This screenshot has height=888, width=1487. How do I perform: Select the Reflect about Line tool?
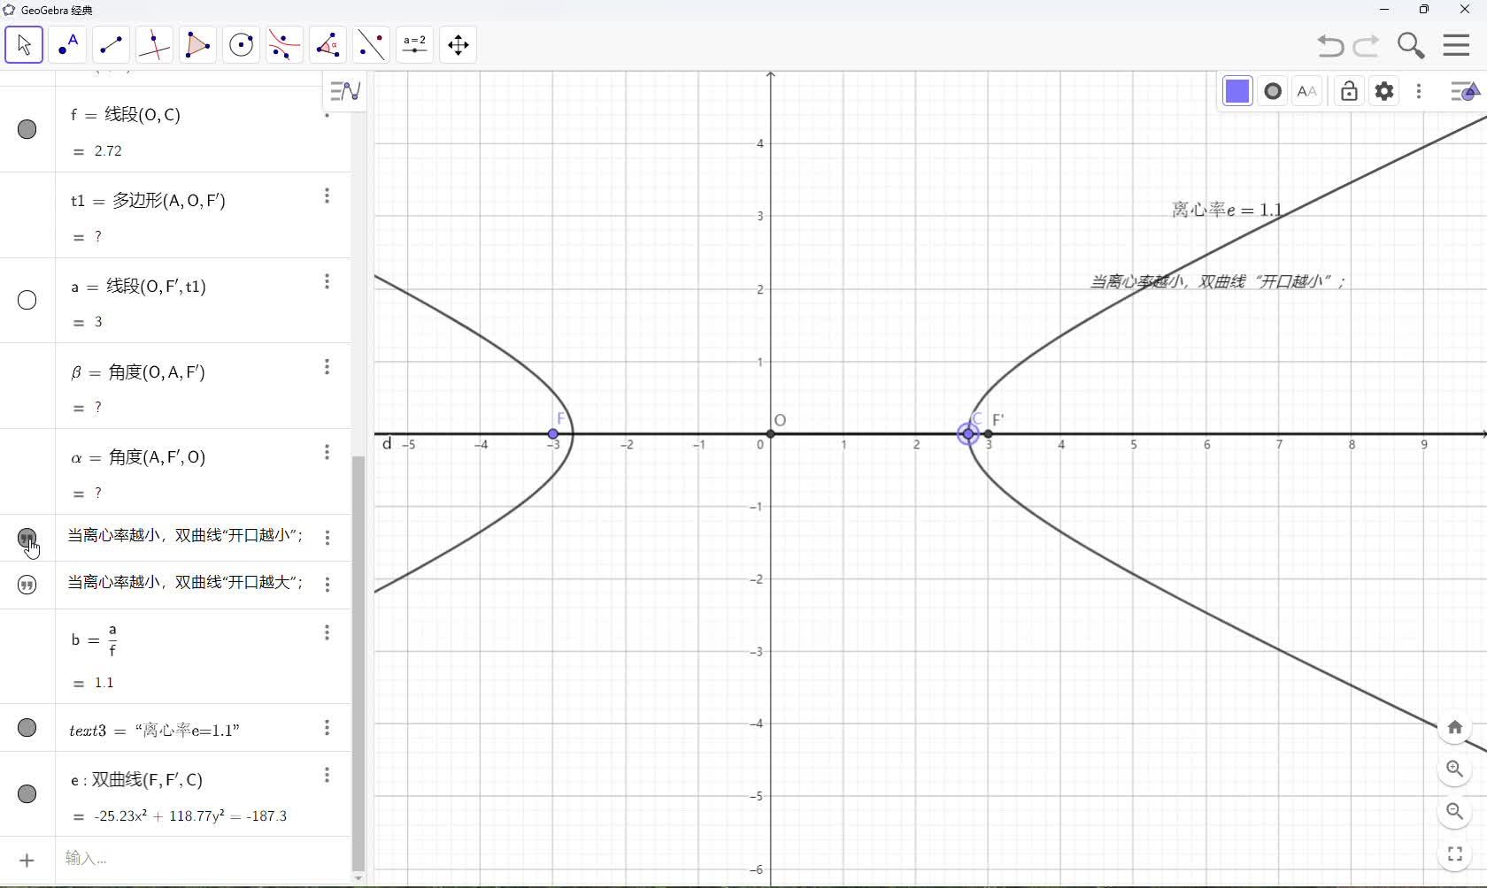click(371, 45)
